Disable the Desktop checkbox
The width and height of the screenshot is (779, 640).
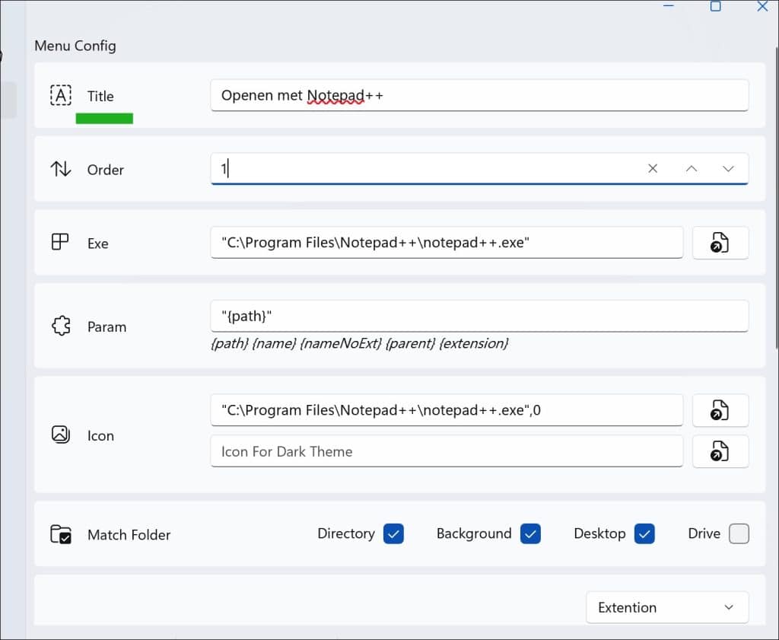[644, 533]
